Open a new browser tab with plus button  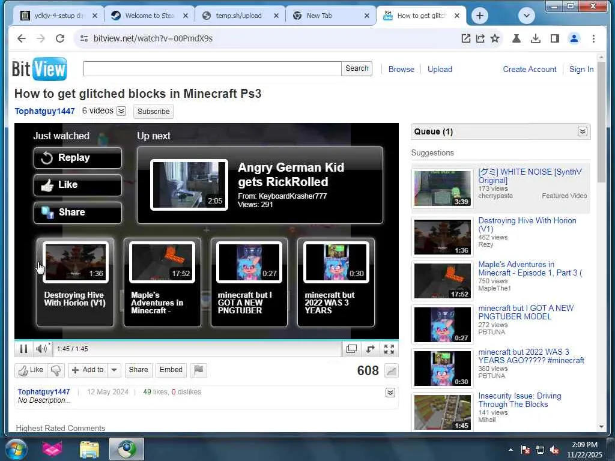pos(479,16)
